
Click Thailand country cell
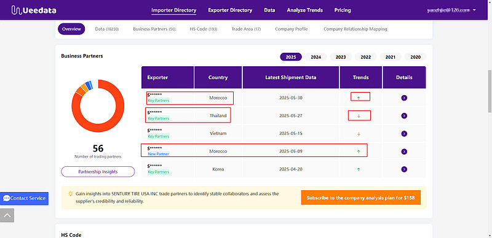[218, 116]
